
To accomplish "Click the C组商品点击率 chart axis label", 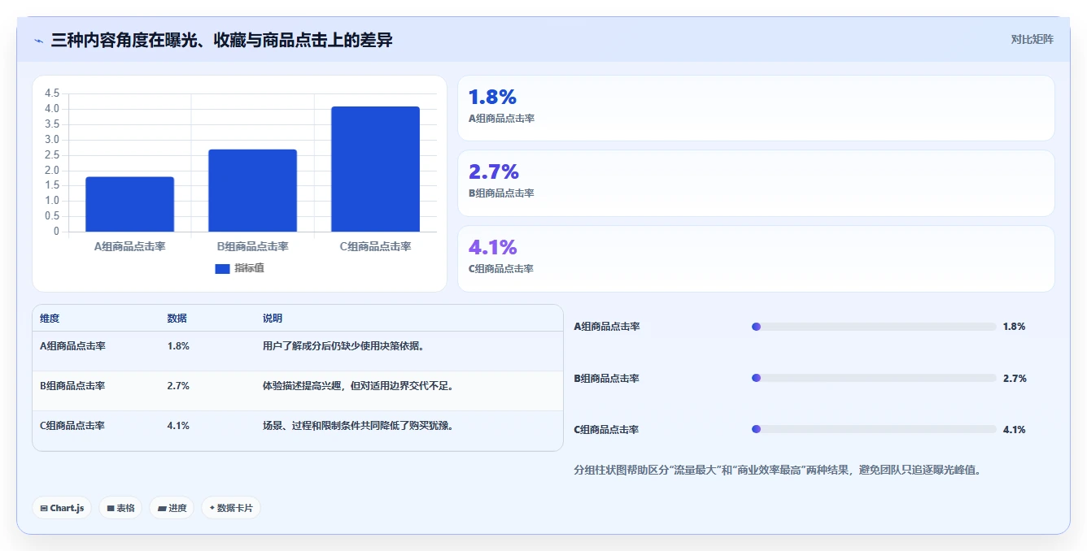I will [375, 246].
